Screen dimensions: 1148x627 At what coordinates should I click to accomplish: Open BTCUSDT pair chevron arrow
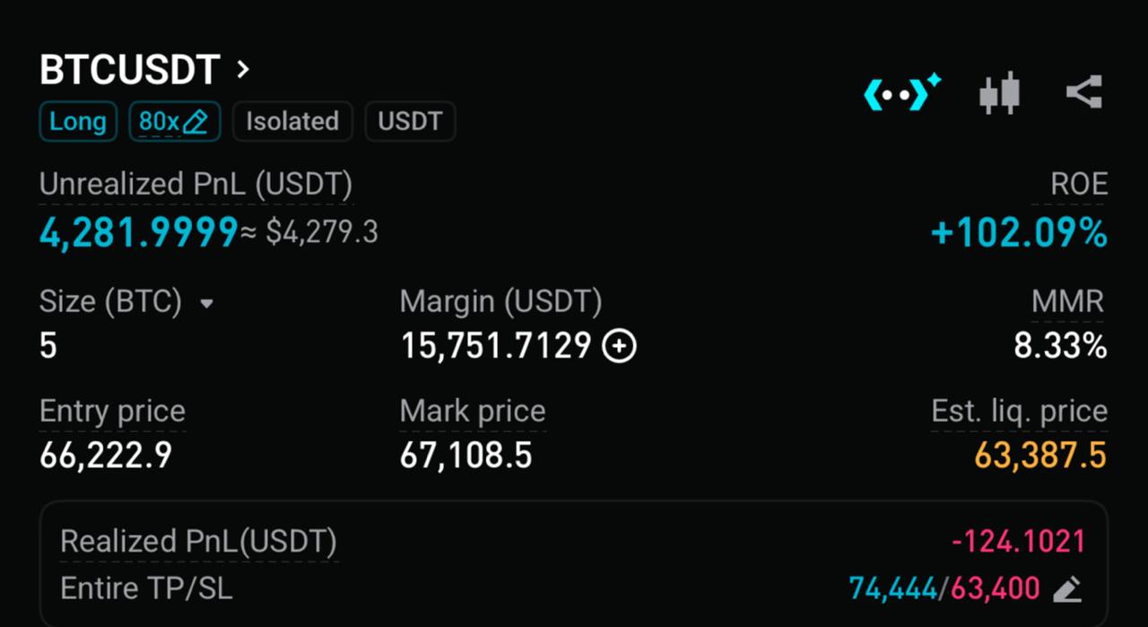pos(243,69)
